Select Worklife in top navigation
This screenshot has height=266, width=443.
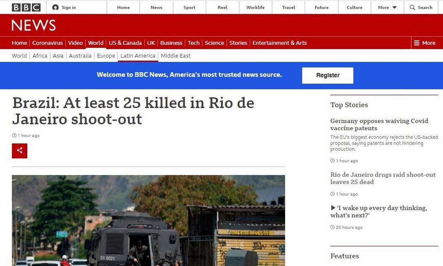(x=255, y=7)
